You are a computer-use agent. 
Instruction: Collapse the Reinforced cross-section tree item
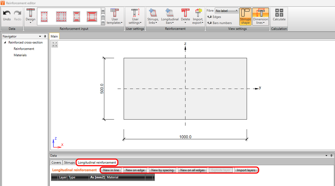(5, 42)
